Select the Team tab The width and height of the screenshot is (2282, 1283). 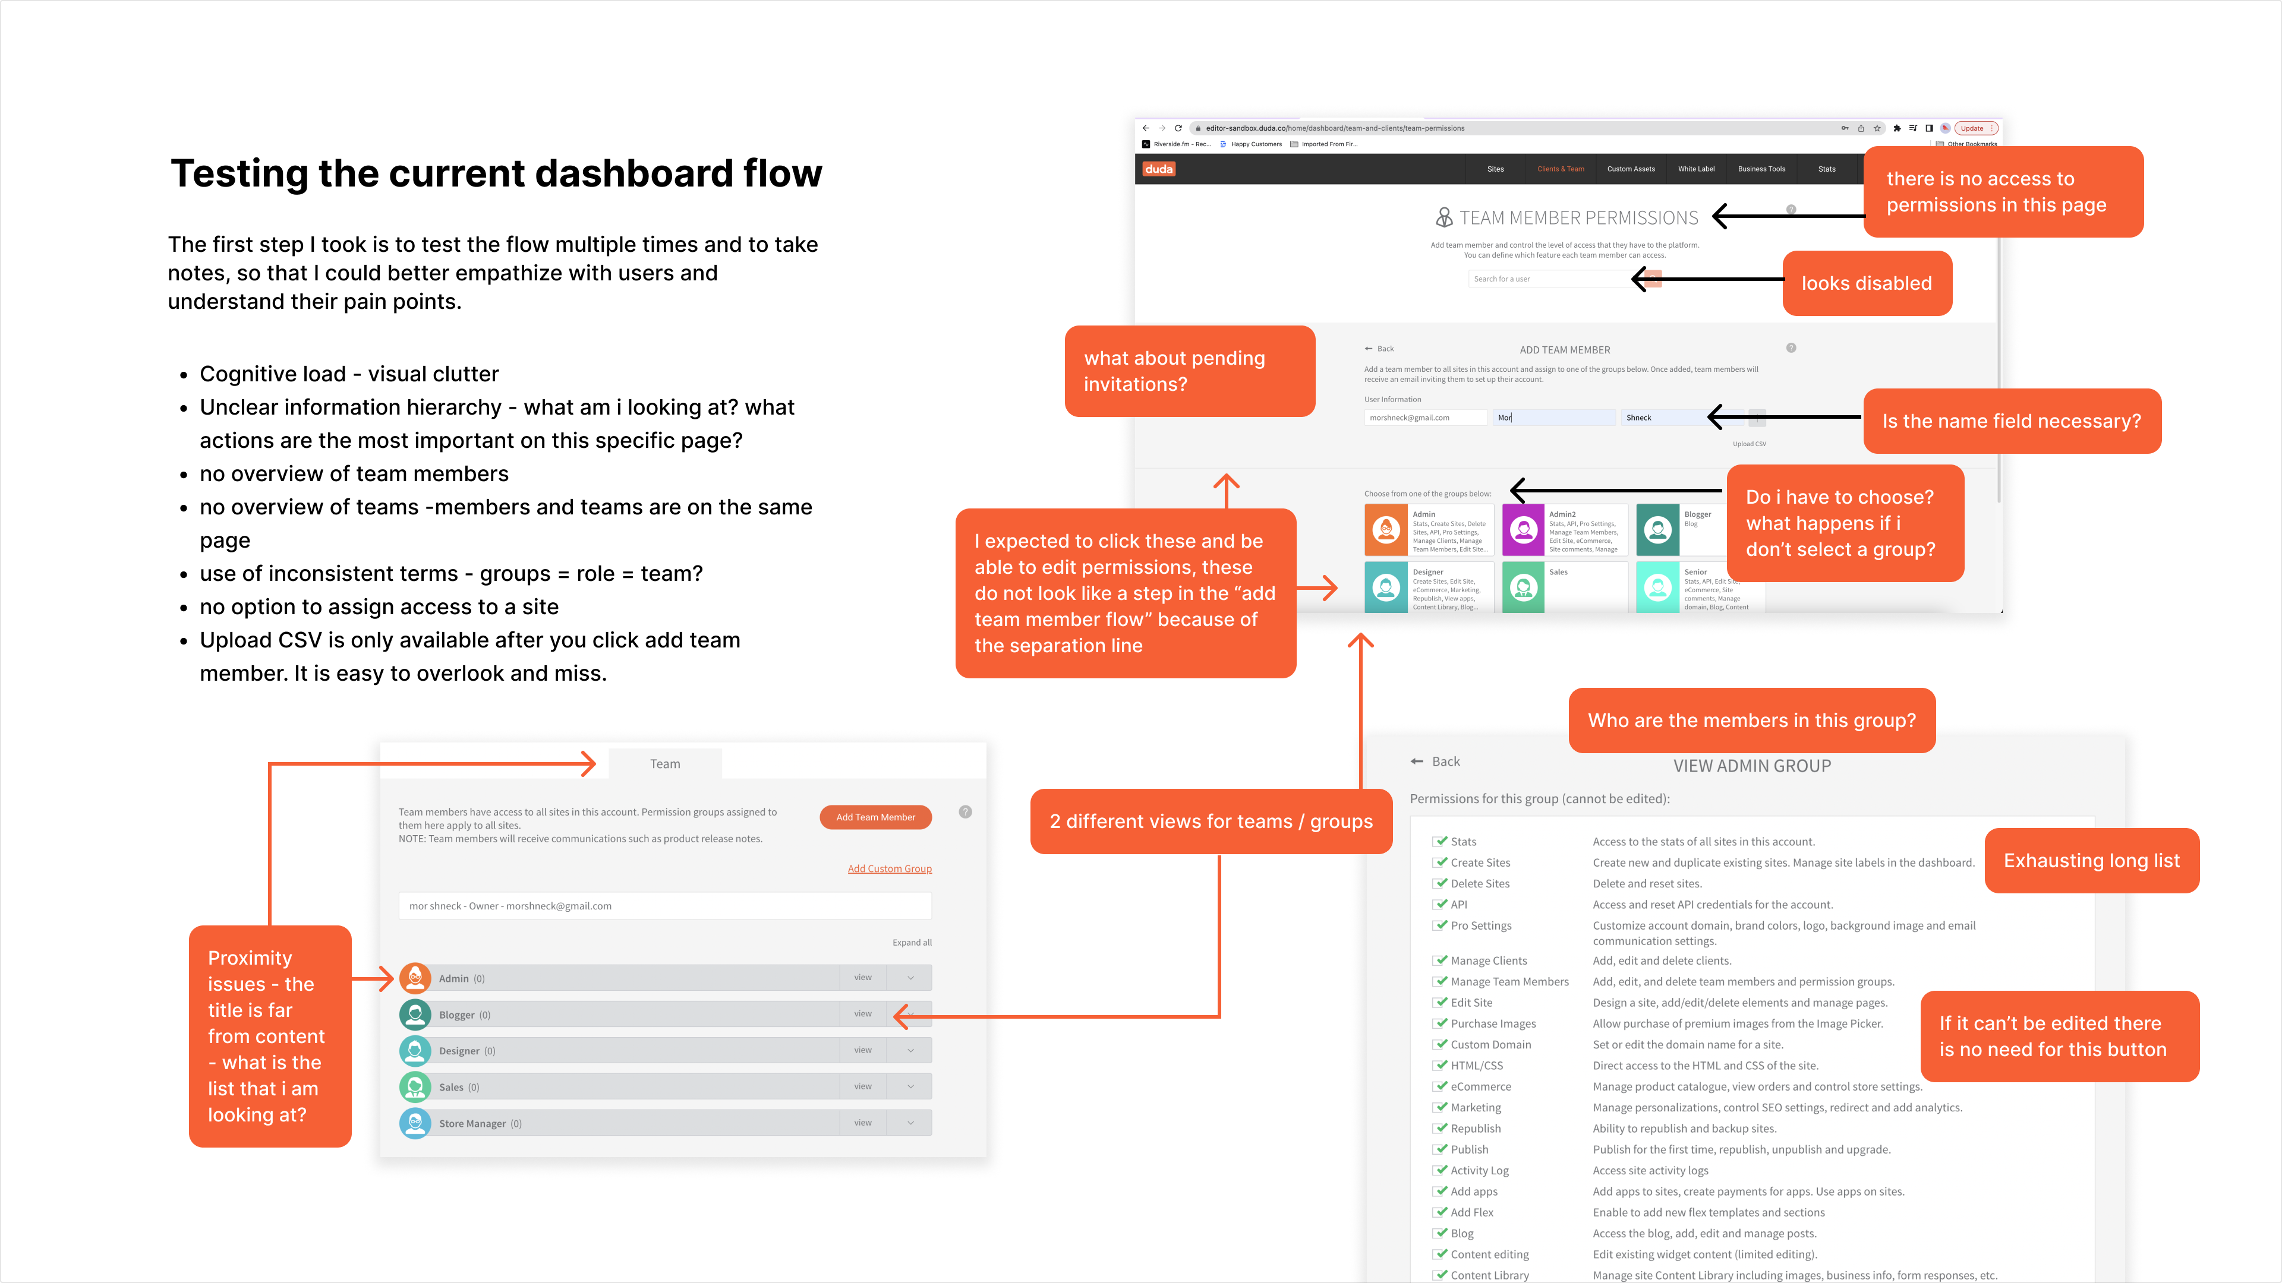666,764
